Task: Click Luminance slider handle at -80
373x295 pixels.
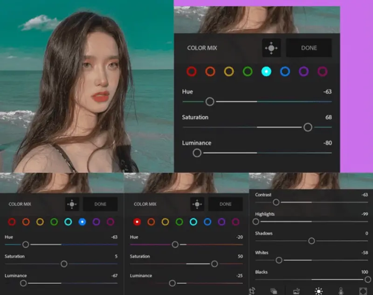Action: click(197, 153)
